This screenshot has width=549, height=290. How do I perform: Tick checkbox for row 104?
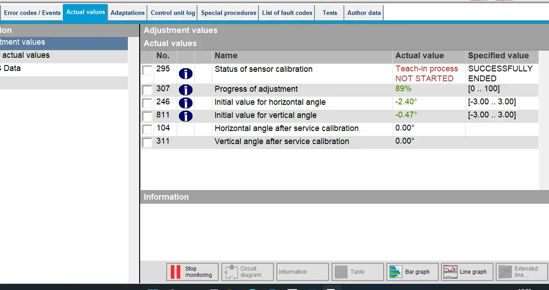147,129
